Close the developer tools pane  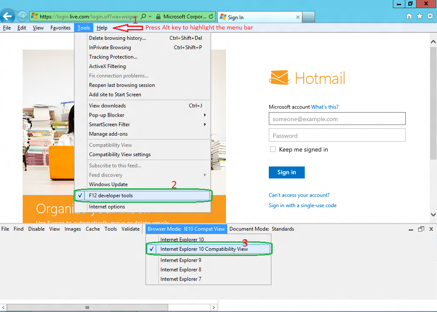click(431, 229)
